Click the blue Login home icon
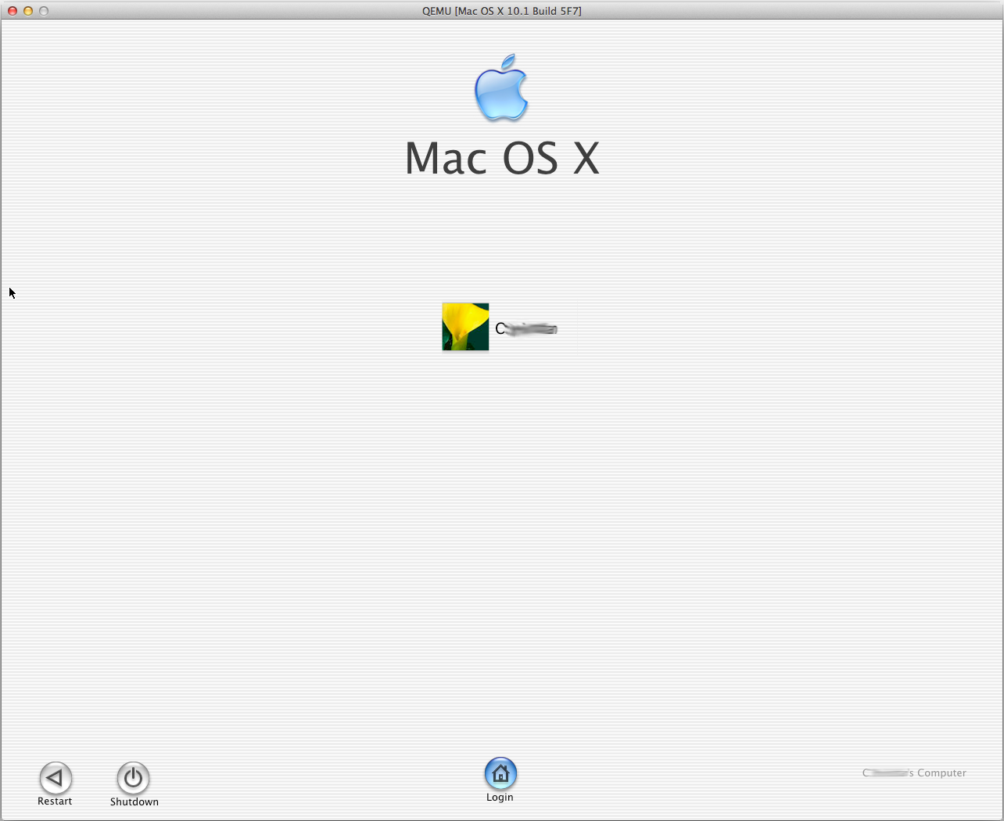The image size is (1004, 821). 500,773
